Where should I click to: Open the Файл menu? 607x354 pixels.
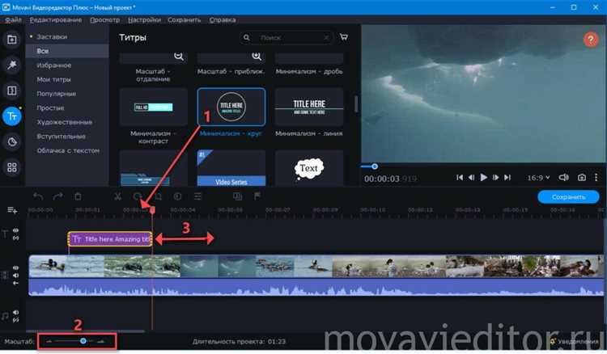(x=13, y=19)
